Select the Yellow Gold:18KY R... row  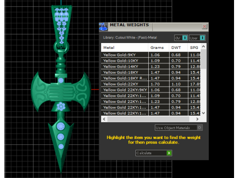[x=151, y=78]
